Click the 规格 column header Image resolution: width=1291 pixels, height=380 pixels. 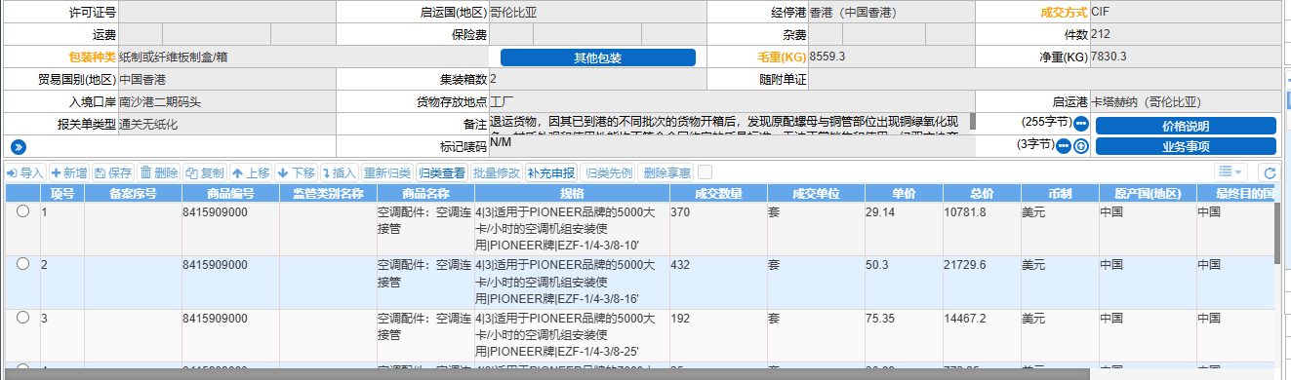571,193
